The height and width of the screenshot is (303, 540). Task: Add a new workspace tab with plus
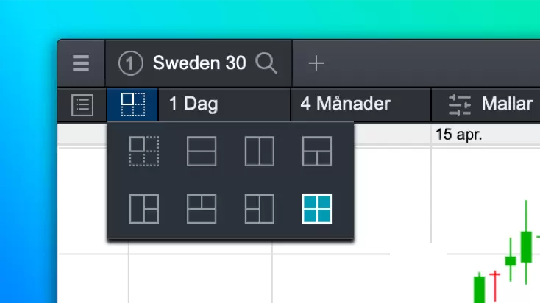[316, 63]
